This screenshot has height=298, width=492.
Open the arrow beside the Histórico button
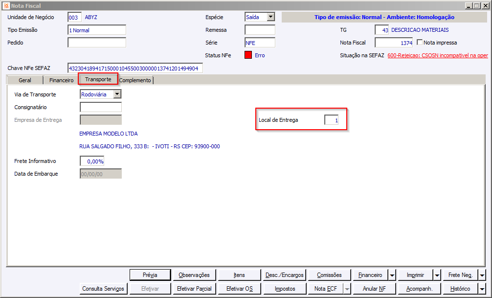(482, 289)
